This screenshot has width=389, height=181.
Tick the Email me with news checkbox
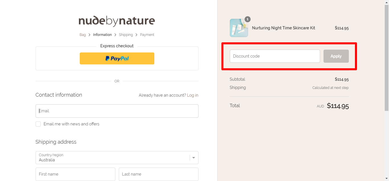tap(38, 124)
